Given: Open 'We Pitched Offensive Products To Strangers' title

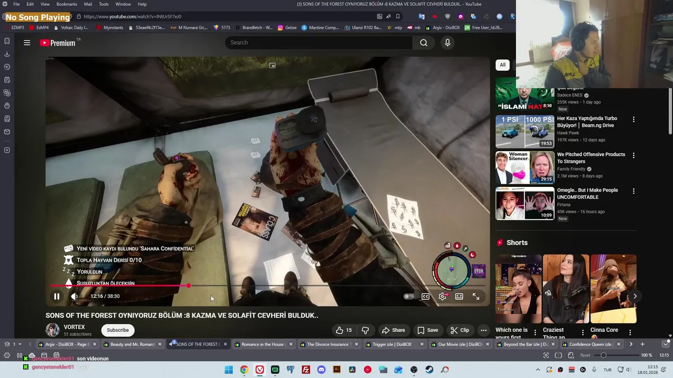Looking at the screenshot, I should [591, 158].
